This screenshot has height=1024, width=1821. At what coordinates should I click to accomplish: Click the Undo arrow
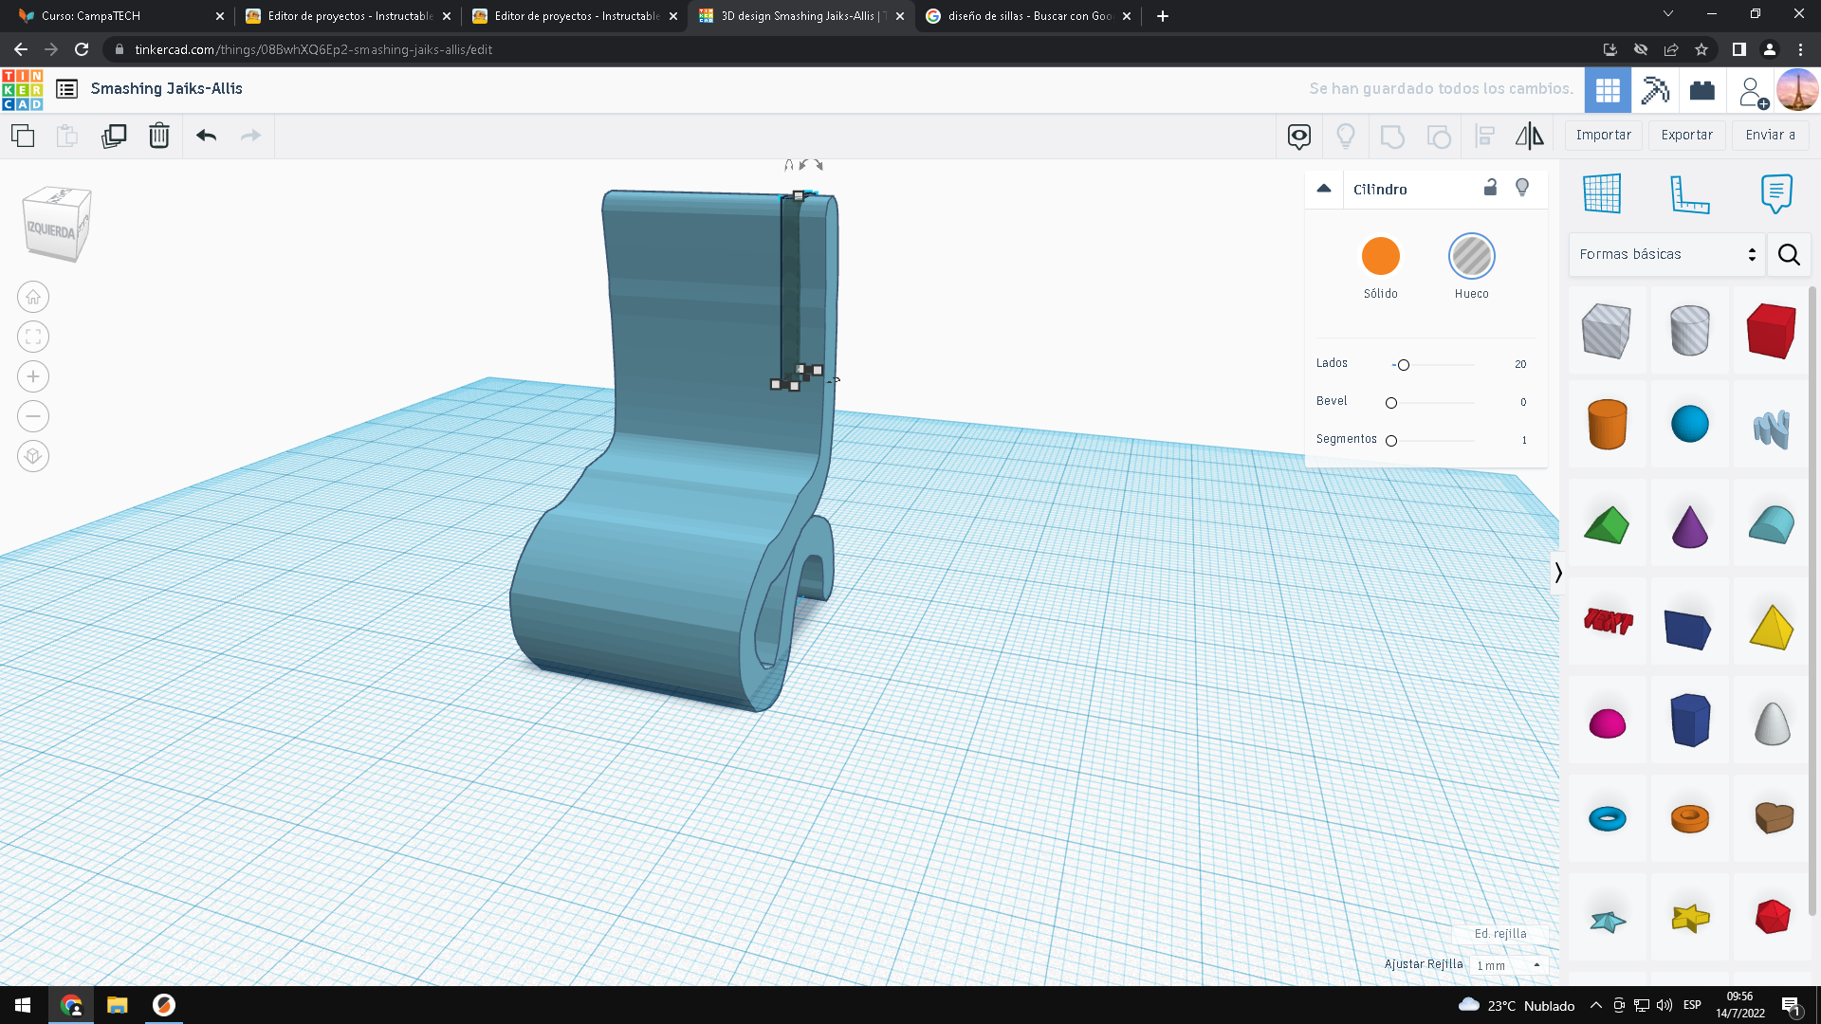point(206,136)
